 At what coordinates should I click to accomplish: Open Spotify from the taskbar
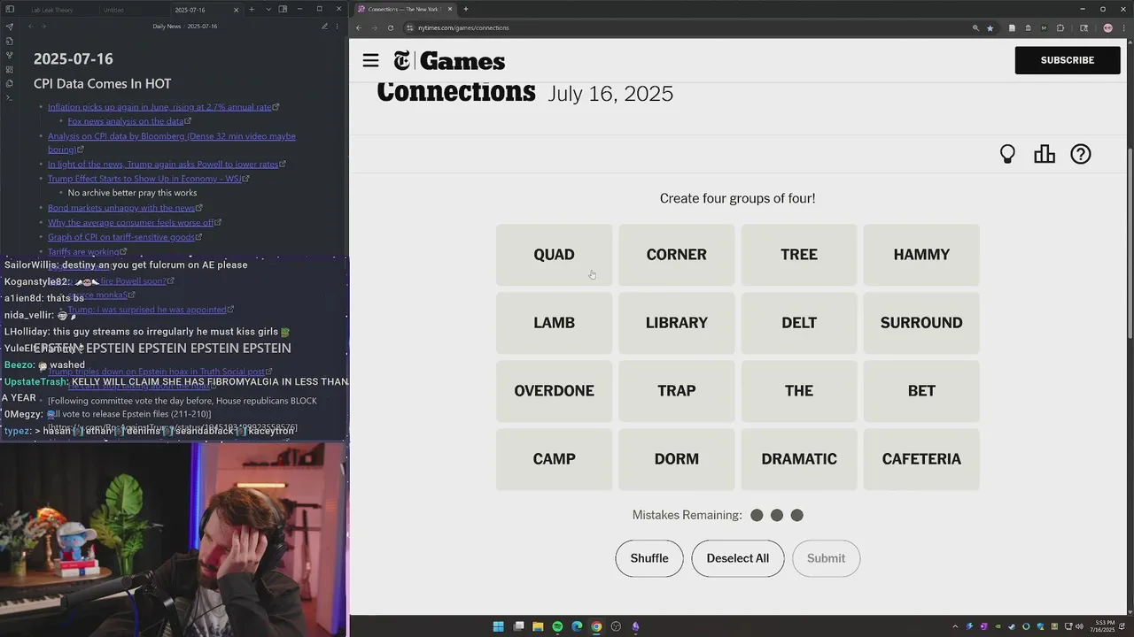[557, 626]
